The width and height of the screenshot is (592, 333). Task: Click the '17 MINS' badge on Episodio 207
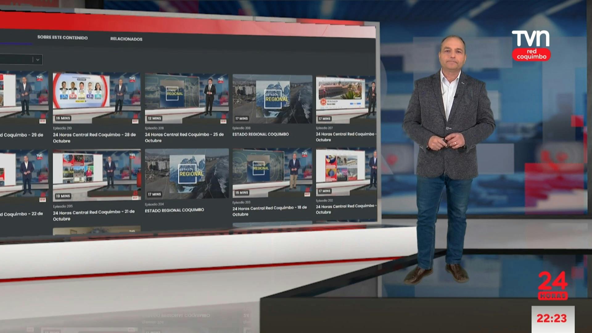[x=324, y=118]
